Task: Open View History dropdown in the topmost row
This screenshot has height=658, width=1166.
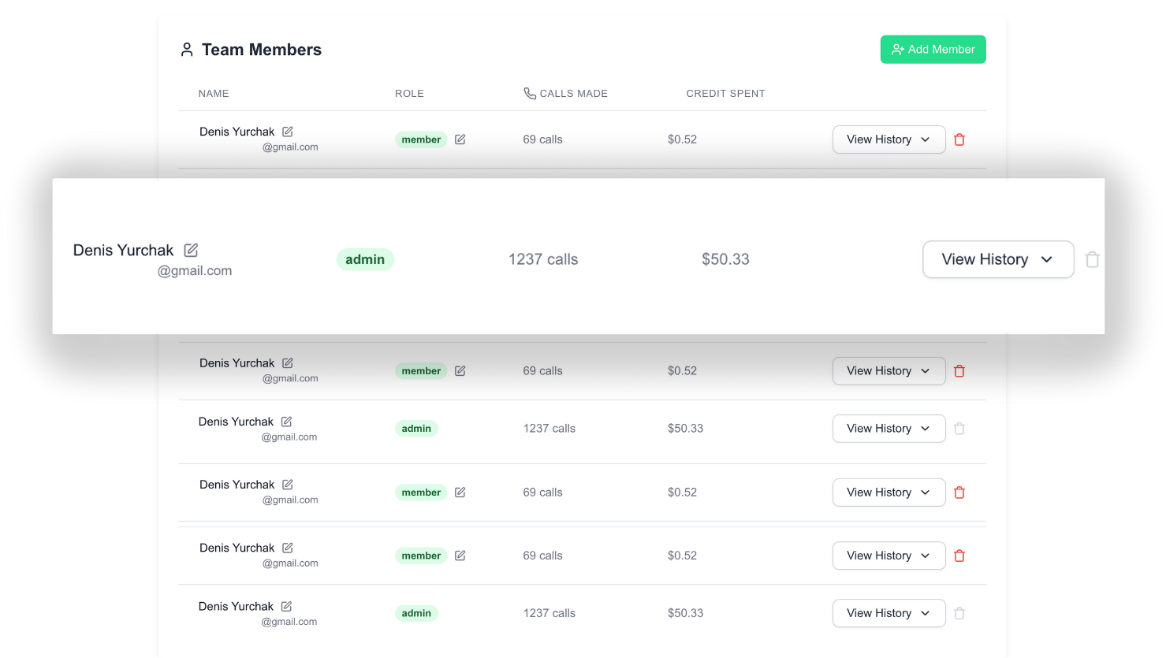Action: 888,139
